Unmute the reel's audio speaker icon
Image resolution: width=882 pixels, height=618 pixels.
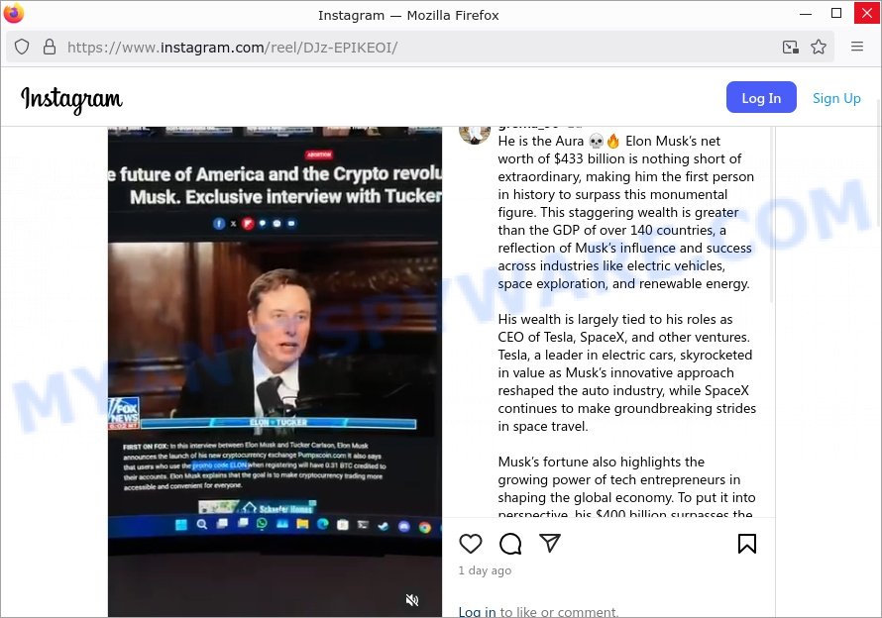[412, 600]
